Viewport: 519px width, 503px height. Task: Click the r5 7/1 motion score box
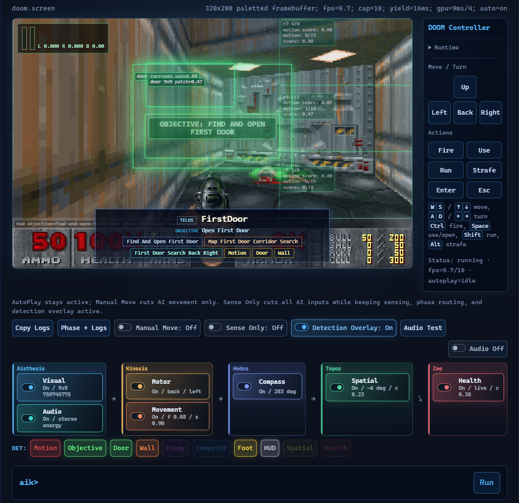pos(308,106)
